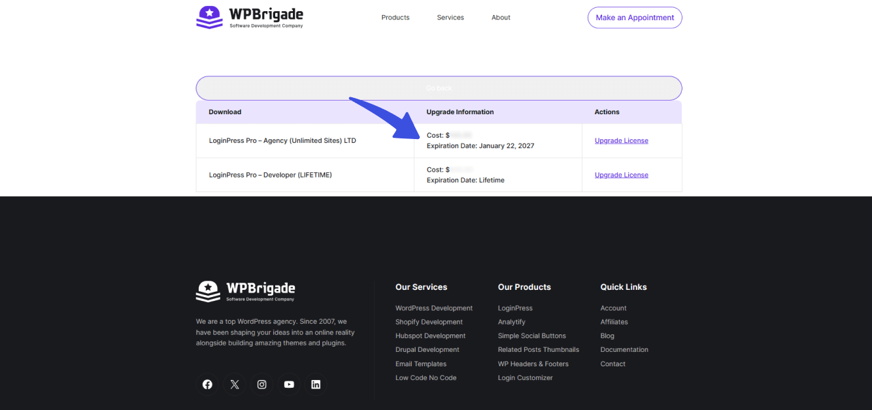
Task: Open the X (Twitter) social icon
Action: pos(235,385)
